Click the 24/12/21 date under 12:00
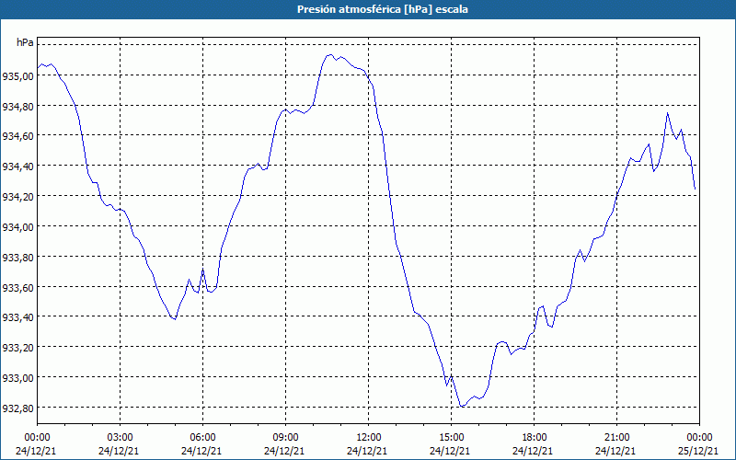The image size is (736, 460). (369, 451)
